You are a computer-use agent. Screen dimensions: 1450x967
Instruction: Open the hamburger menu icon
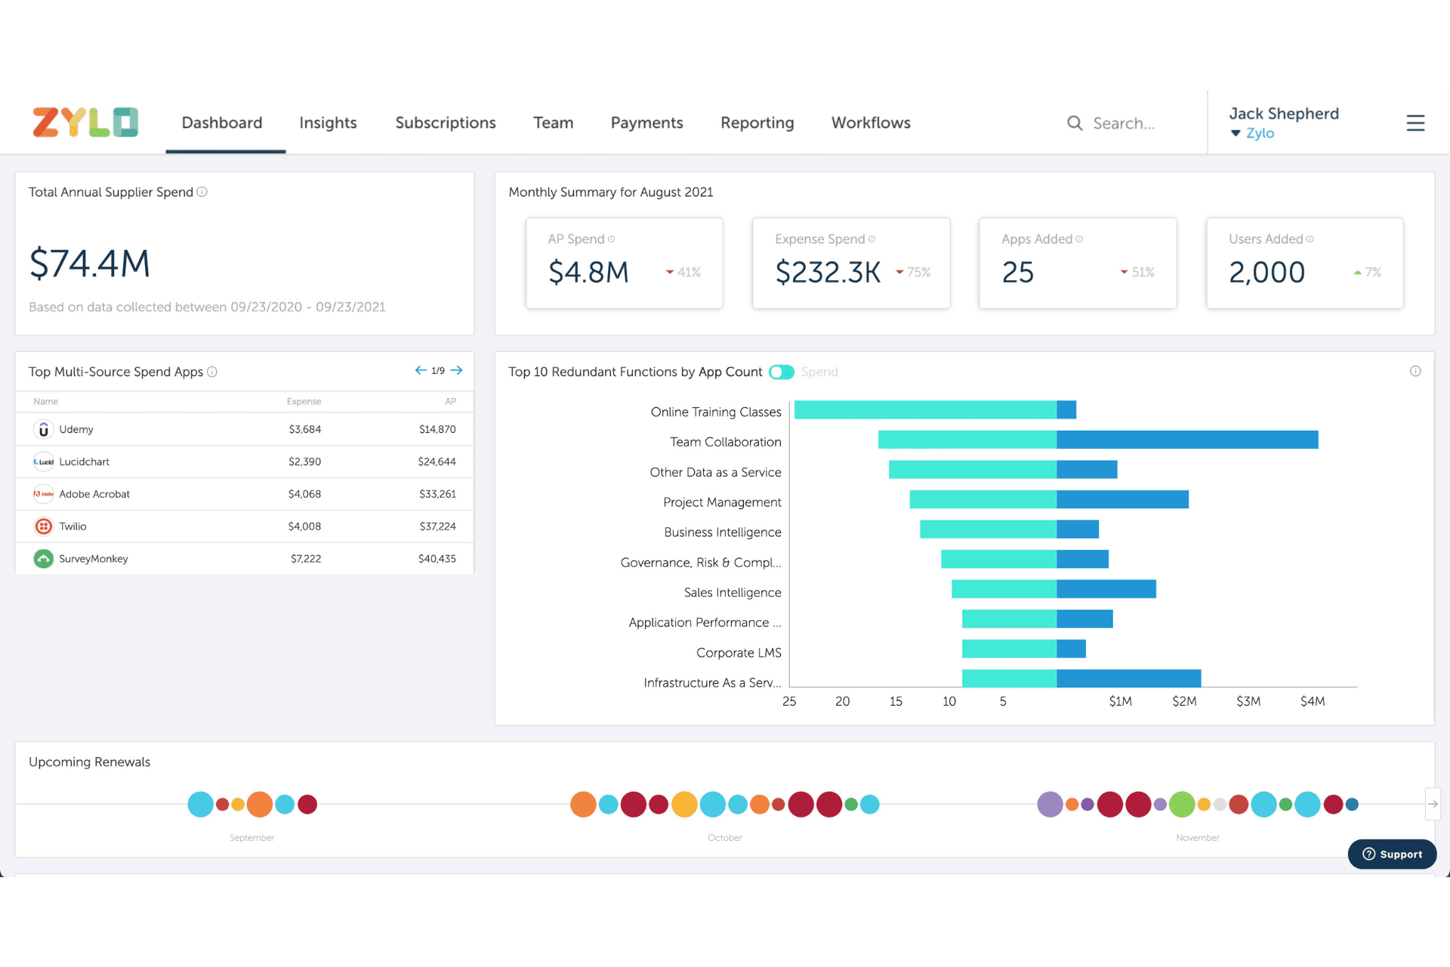[x=1415, y=123]
